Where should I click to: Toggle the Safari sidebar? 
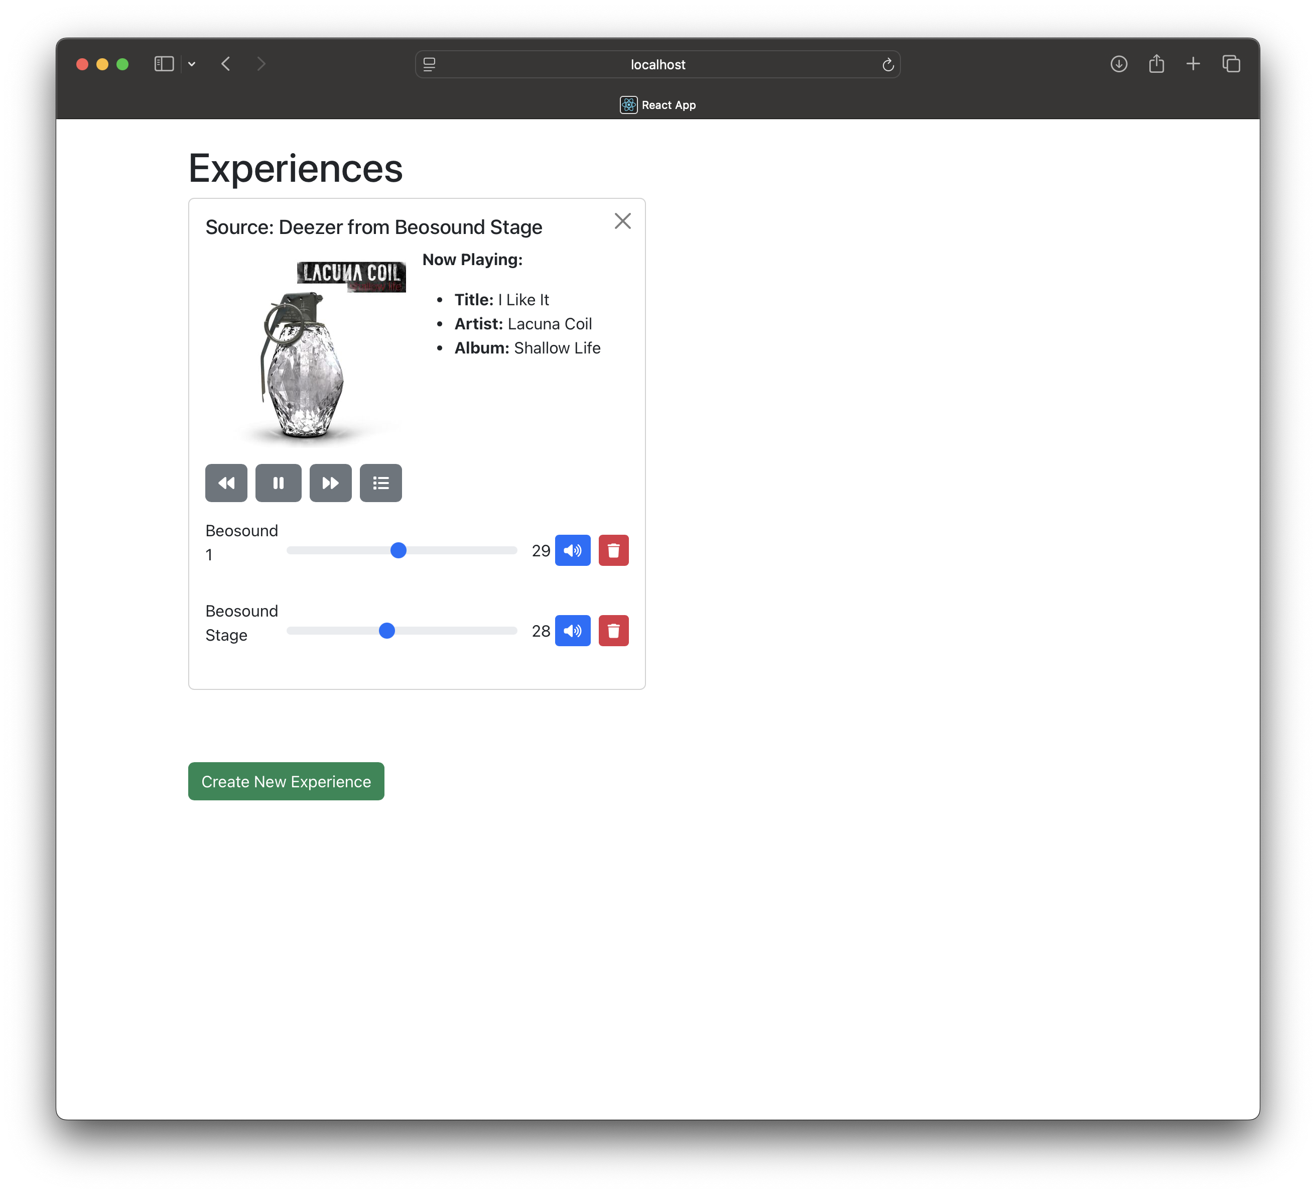point(164,64)
